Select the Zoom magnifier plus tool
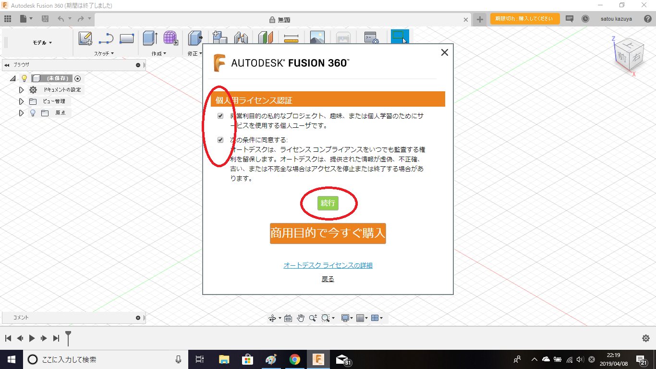Image resolution: width=656 pixels, height=369 pixels. [313, 318]
